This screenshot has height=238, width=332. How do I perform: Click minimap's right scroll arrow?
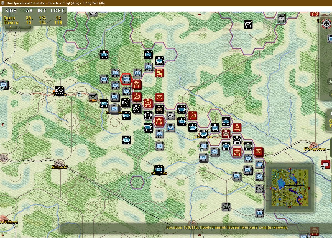(309, 188)
